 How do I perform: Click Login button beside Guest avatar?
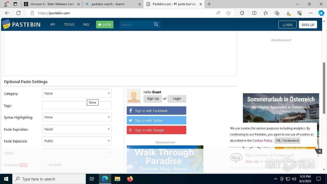177,99
